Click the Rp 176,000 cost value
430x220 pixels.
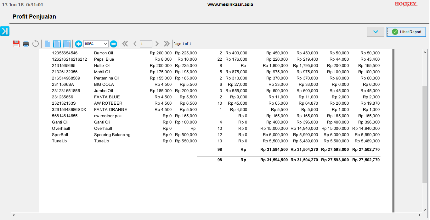point(236,59)
